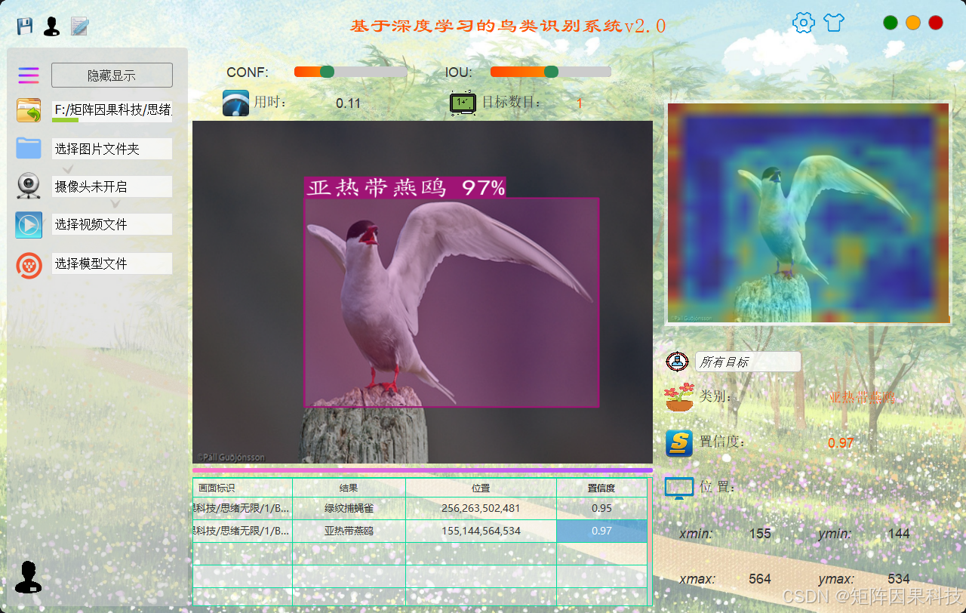Image resolution: width=966 pixels, height=613 pixels.
Task: Click 选择视频文件 to choose a video
Action: (x=112, y=223)
